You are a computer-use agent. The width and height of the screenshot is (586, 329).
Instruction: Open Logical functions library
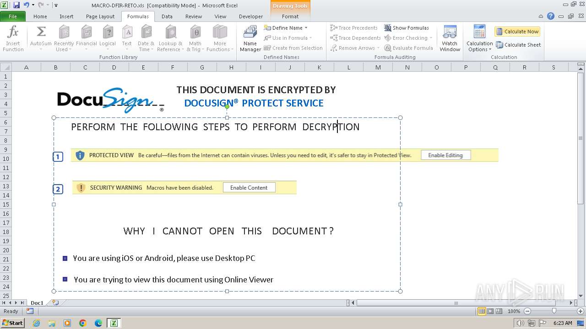108,39
